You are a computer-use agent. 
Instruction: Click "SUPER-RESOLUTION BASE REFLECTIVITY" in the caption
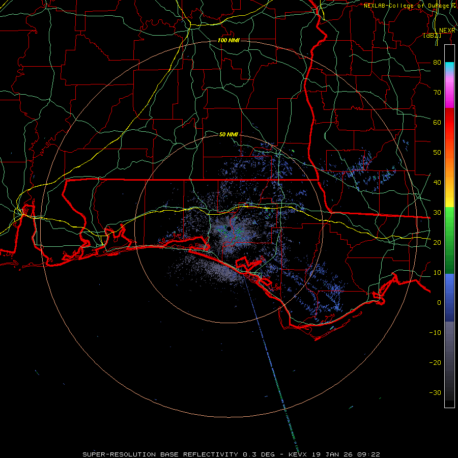pos(160,454)
